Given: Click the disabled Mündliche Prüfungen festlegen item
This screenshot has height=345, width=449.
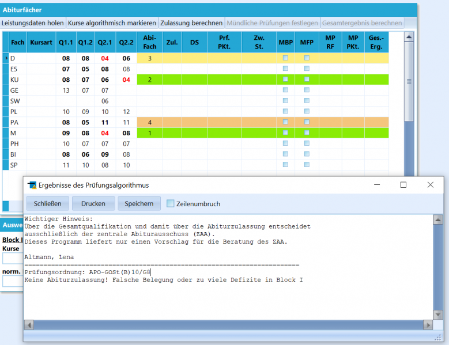Looking at the screenshot, I should point(272,23).
